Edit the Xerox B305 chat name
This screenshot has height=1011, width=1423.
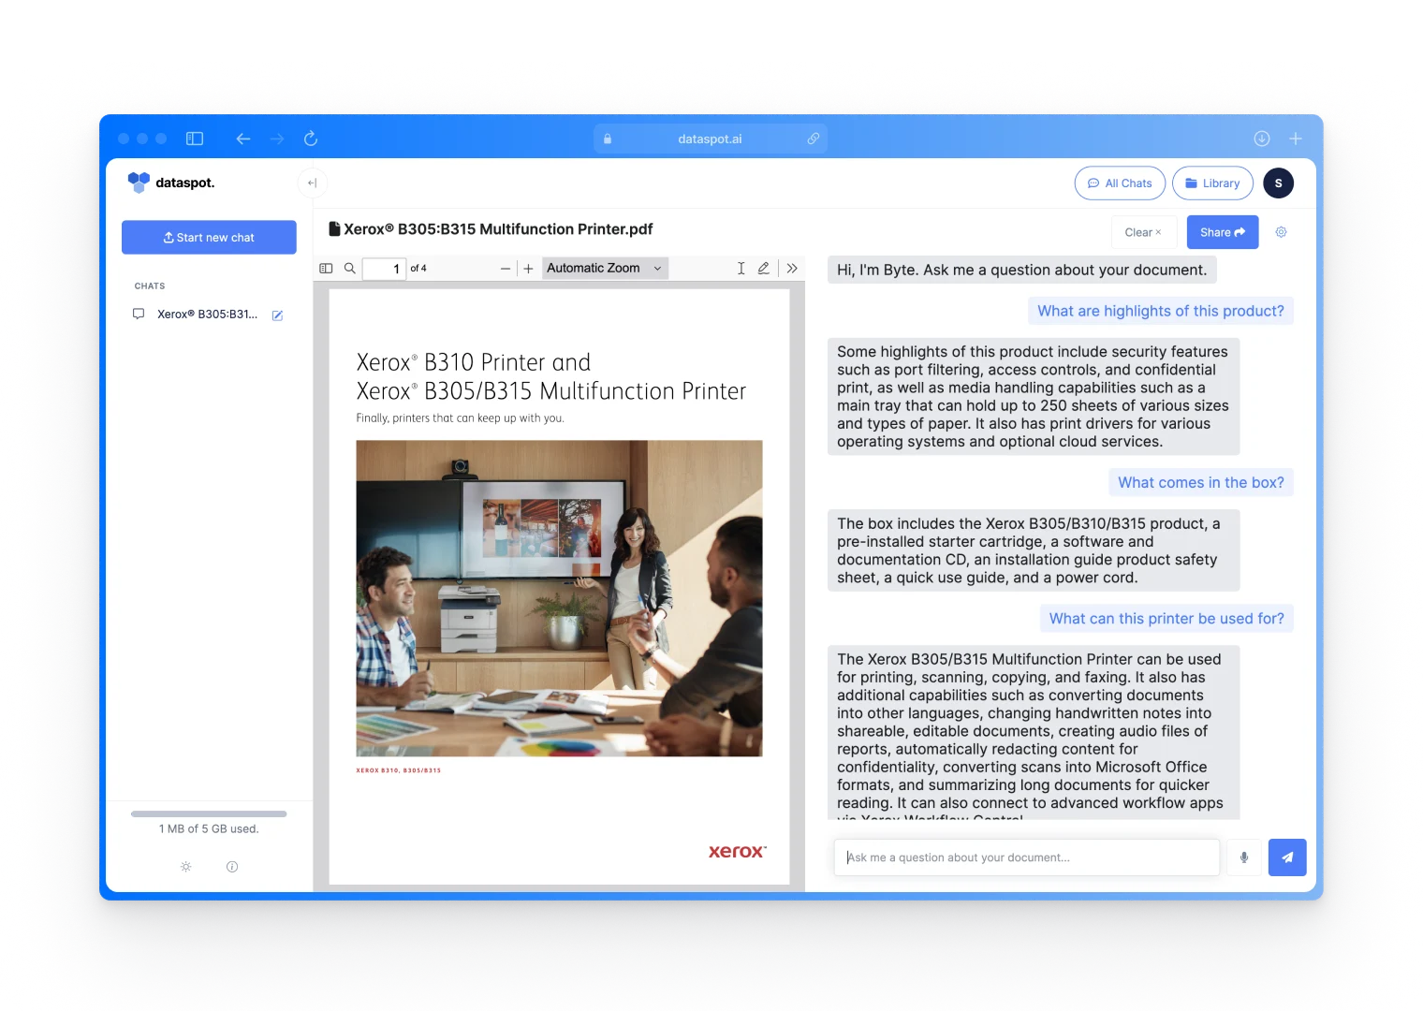coord(277,315)
